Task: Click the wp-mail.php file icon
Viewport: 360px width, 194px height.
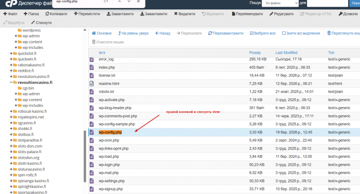Action: point(91,172)
